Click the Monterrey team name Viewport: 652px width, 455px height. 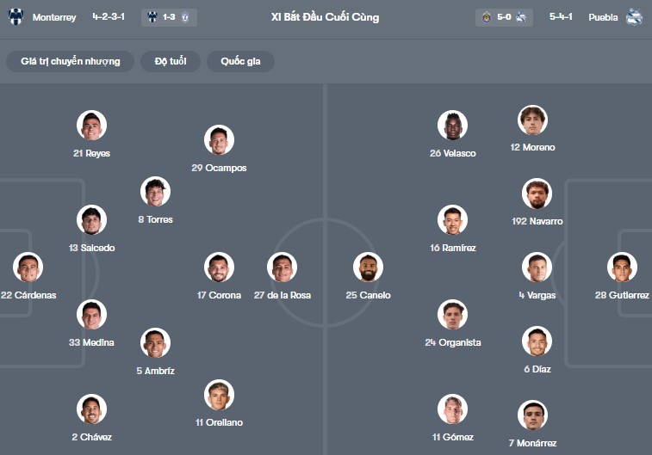tap(54, 16)
